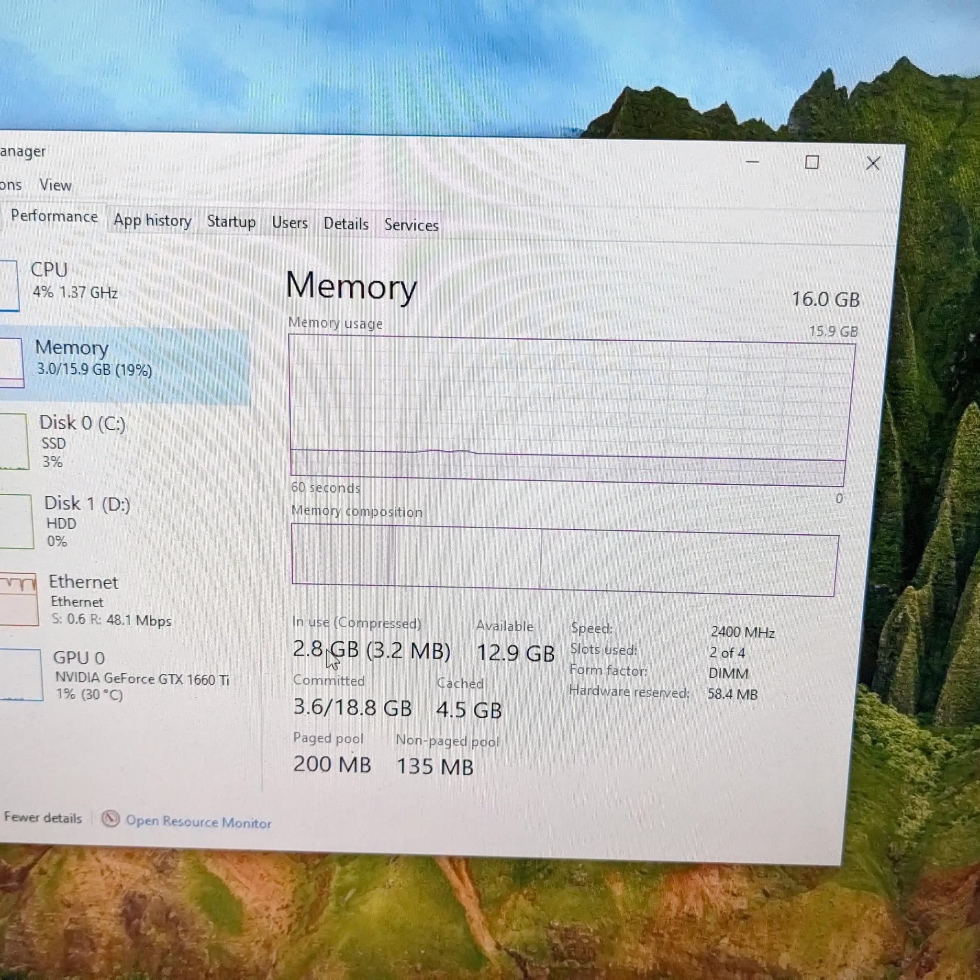The height and width of the screenshot is (980, 980).
Task: Minimize the Task Manager window
Action: (x=752, y=162)
